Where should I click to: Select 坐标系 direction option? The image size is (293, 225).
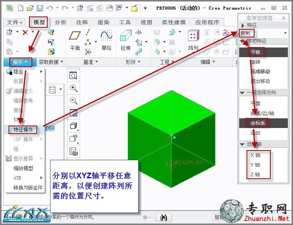click(x=263, y=123)
